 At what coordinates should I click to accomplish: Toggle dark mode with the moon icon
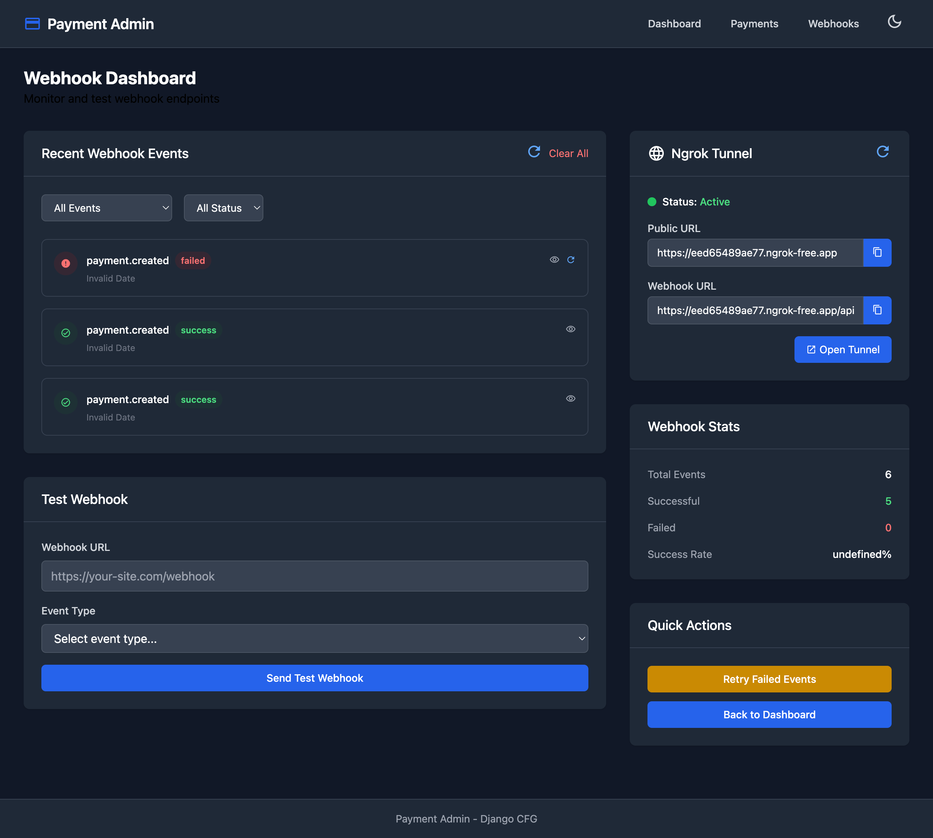pyautogui.click(x=894, y=22)
